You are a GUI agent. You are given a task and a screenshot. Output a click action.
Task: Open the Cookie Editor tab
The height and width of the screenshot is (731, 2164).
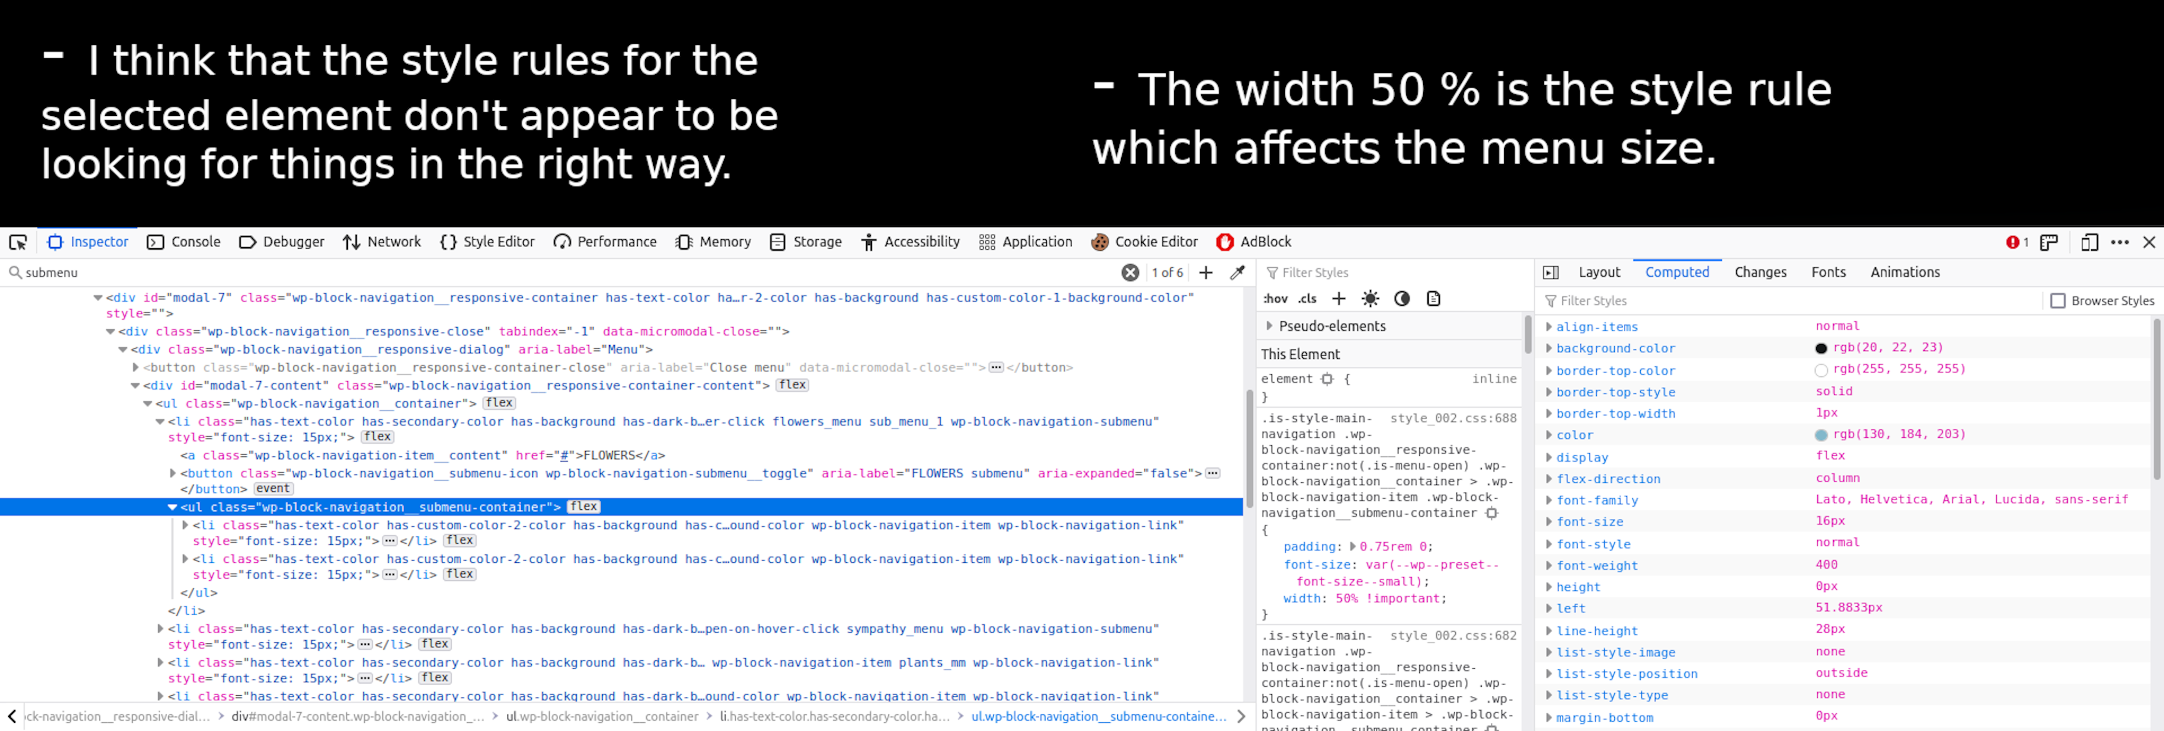(x=1144, y=243)
